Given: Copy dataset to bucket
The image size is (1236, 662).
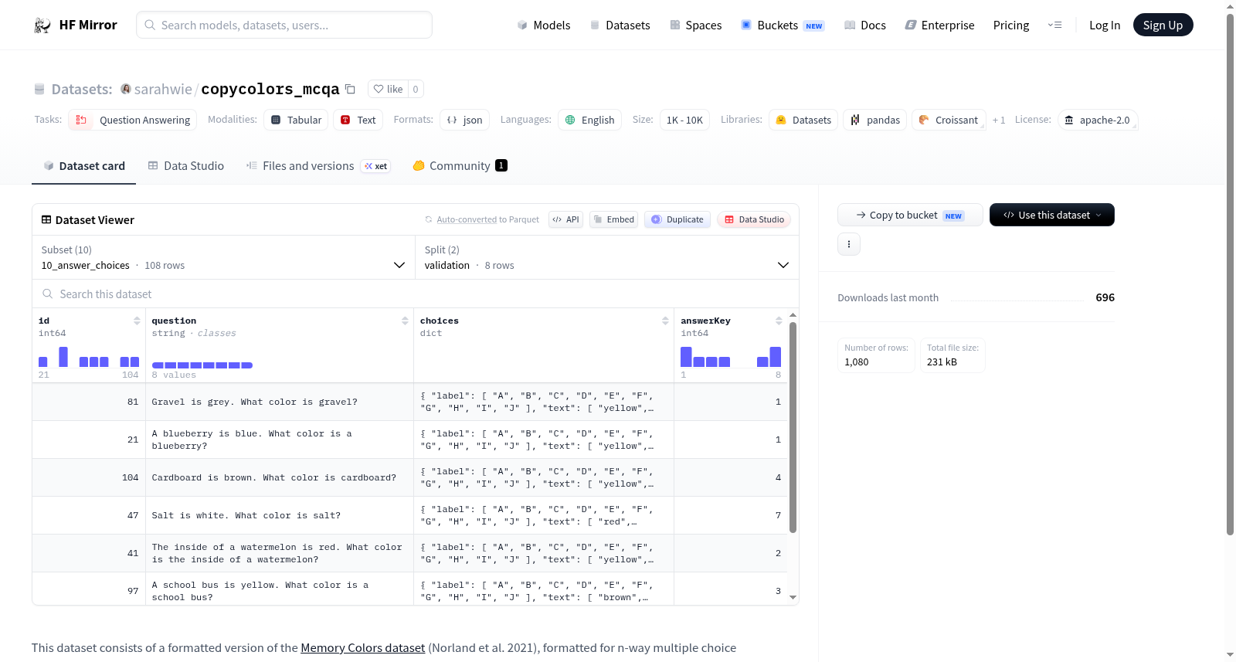Looking at the screenshot, I should tap(910, 215).
